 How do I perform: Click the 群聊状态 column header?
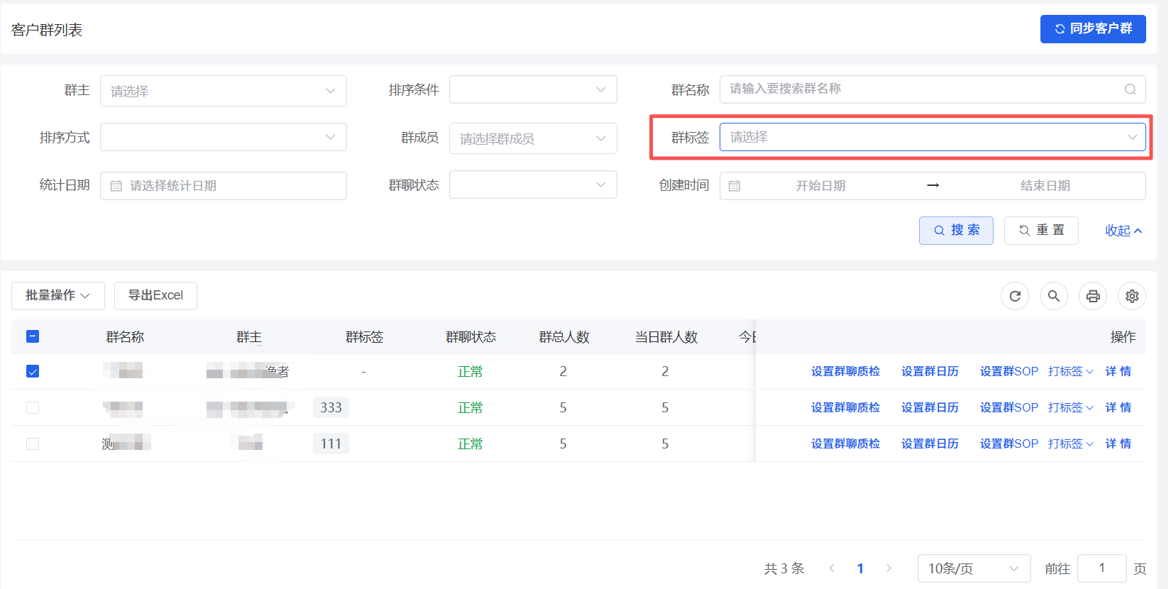click(x=471, y=337)
